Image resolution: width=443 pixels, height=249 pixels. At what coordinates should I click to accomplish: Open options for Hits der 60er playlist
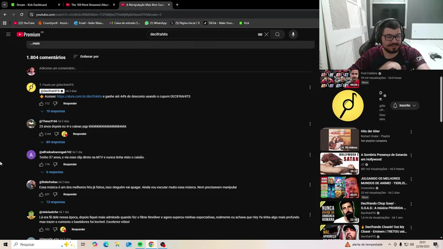click(x=411, y=132)
